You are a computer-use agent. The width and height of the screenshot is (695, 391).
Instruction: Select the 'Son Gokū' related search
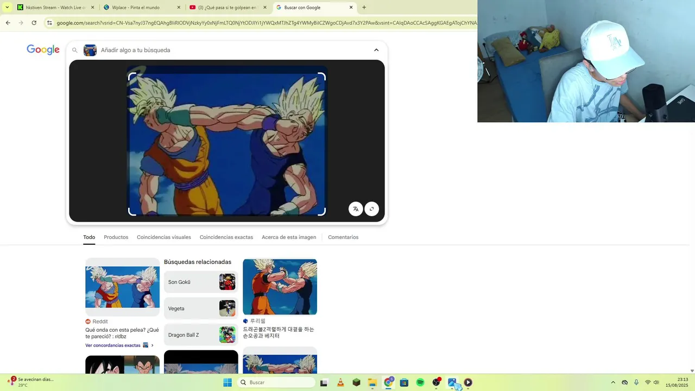coord(201,282)
